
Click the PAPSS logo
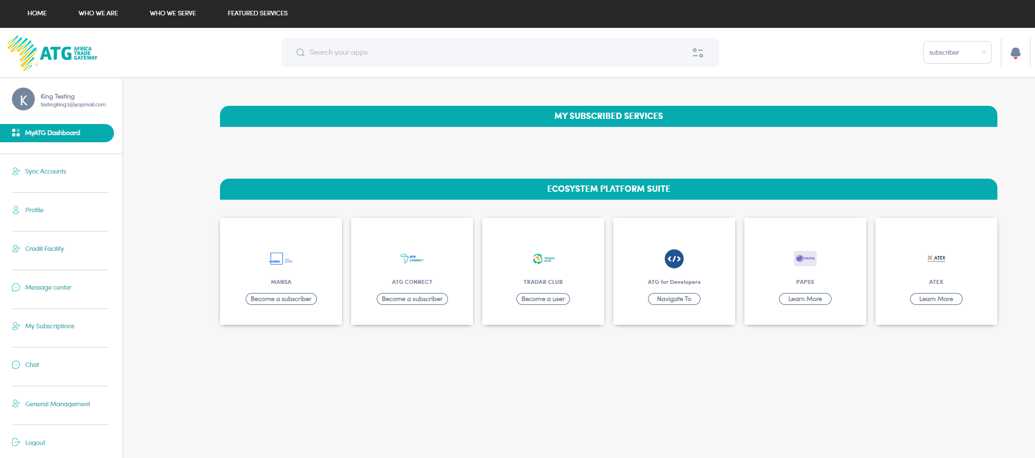(x=805, y=258)
